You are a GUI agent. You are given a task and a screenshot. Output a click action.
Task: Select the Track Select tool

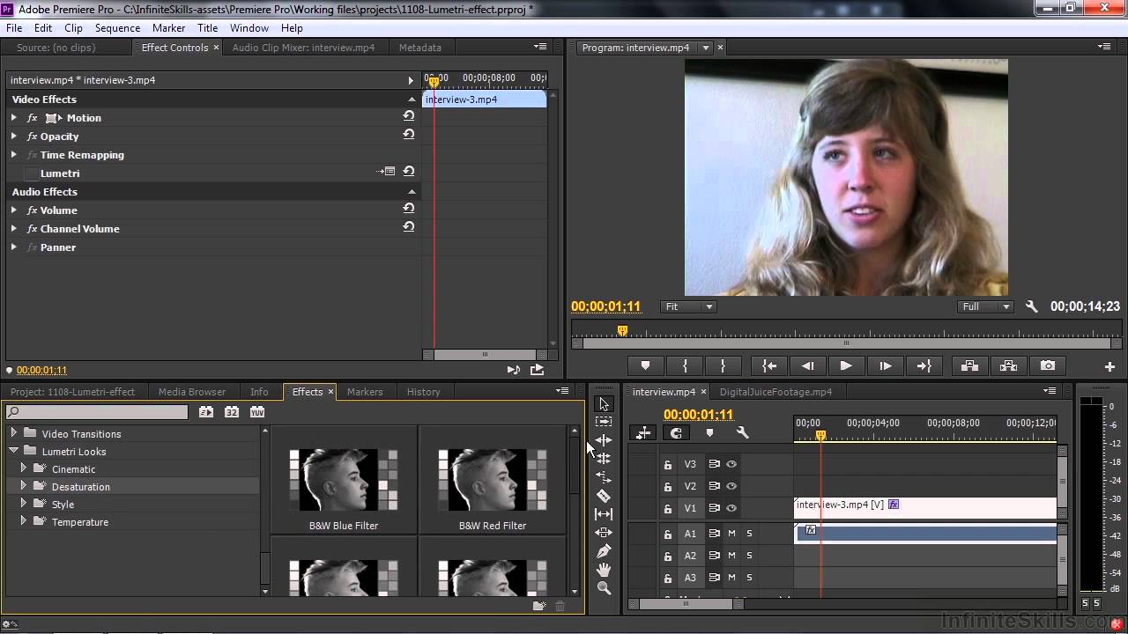pos(604,422)
